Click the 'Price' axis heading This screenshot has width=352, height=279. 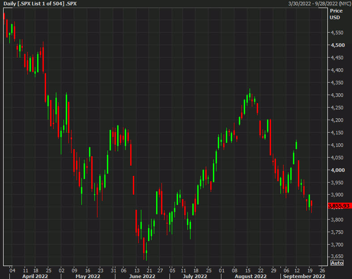pos(336,11)
